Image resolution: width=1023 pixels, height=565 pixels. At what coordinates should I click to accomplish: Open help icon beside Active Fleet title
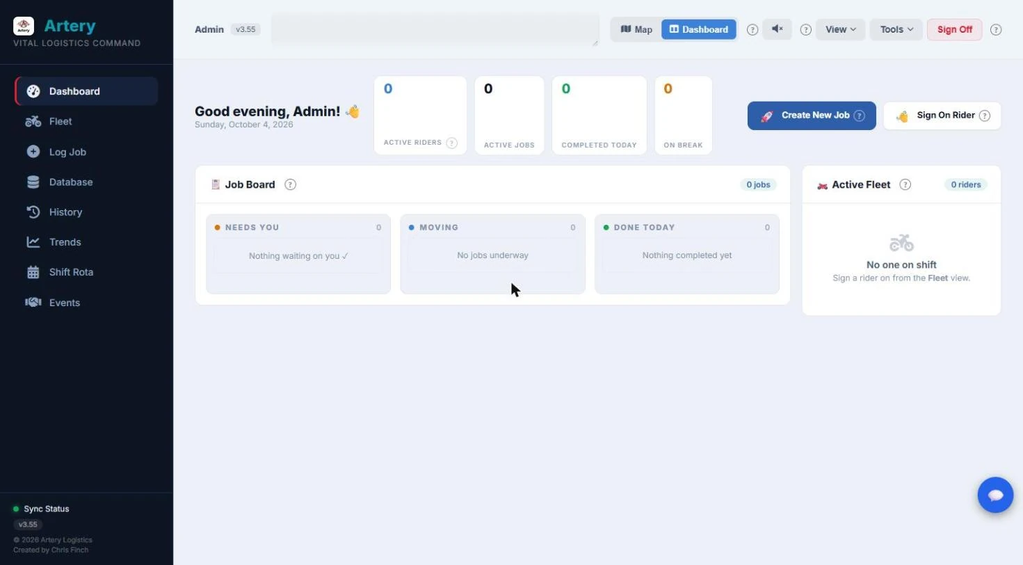[905, 184]
